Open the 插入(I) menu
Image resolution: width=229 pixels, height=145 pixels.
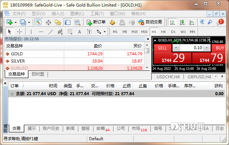point(58,14)
